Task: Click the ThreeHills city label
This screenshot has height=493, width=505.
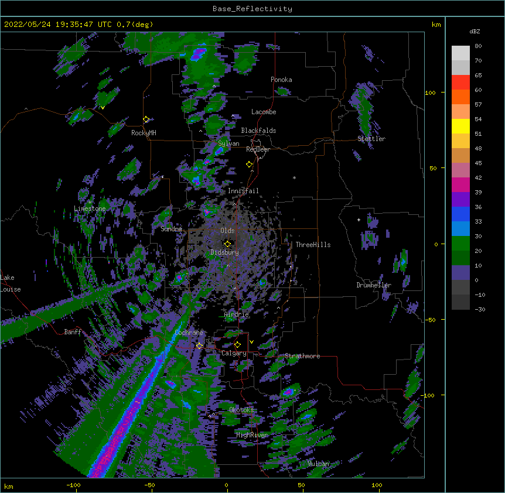Action: point(313,245)
